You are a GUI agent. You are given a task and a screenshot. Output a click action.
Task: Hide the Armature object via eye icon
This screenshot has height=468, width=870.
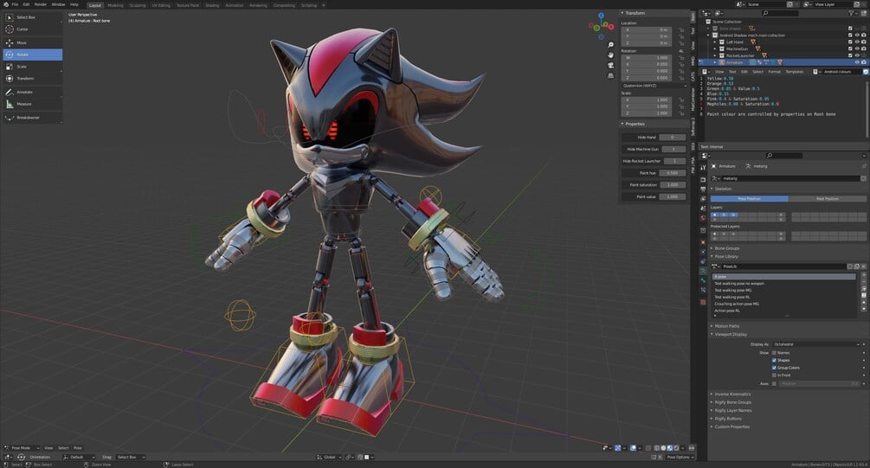[857, 62]
